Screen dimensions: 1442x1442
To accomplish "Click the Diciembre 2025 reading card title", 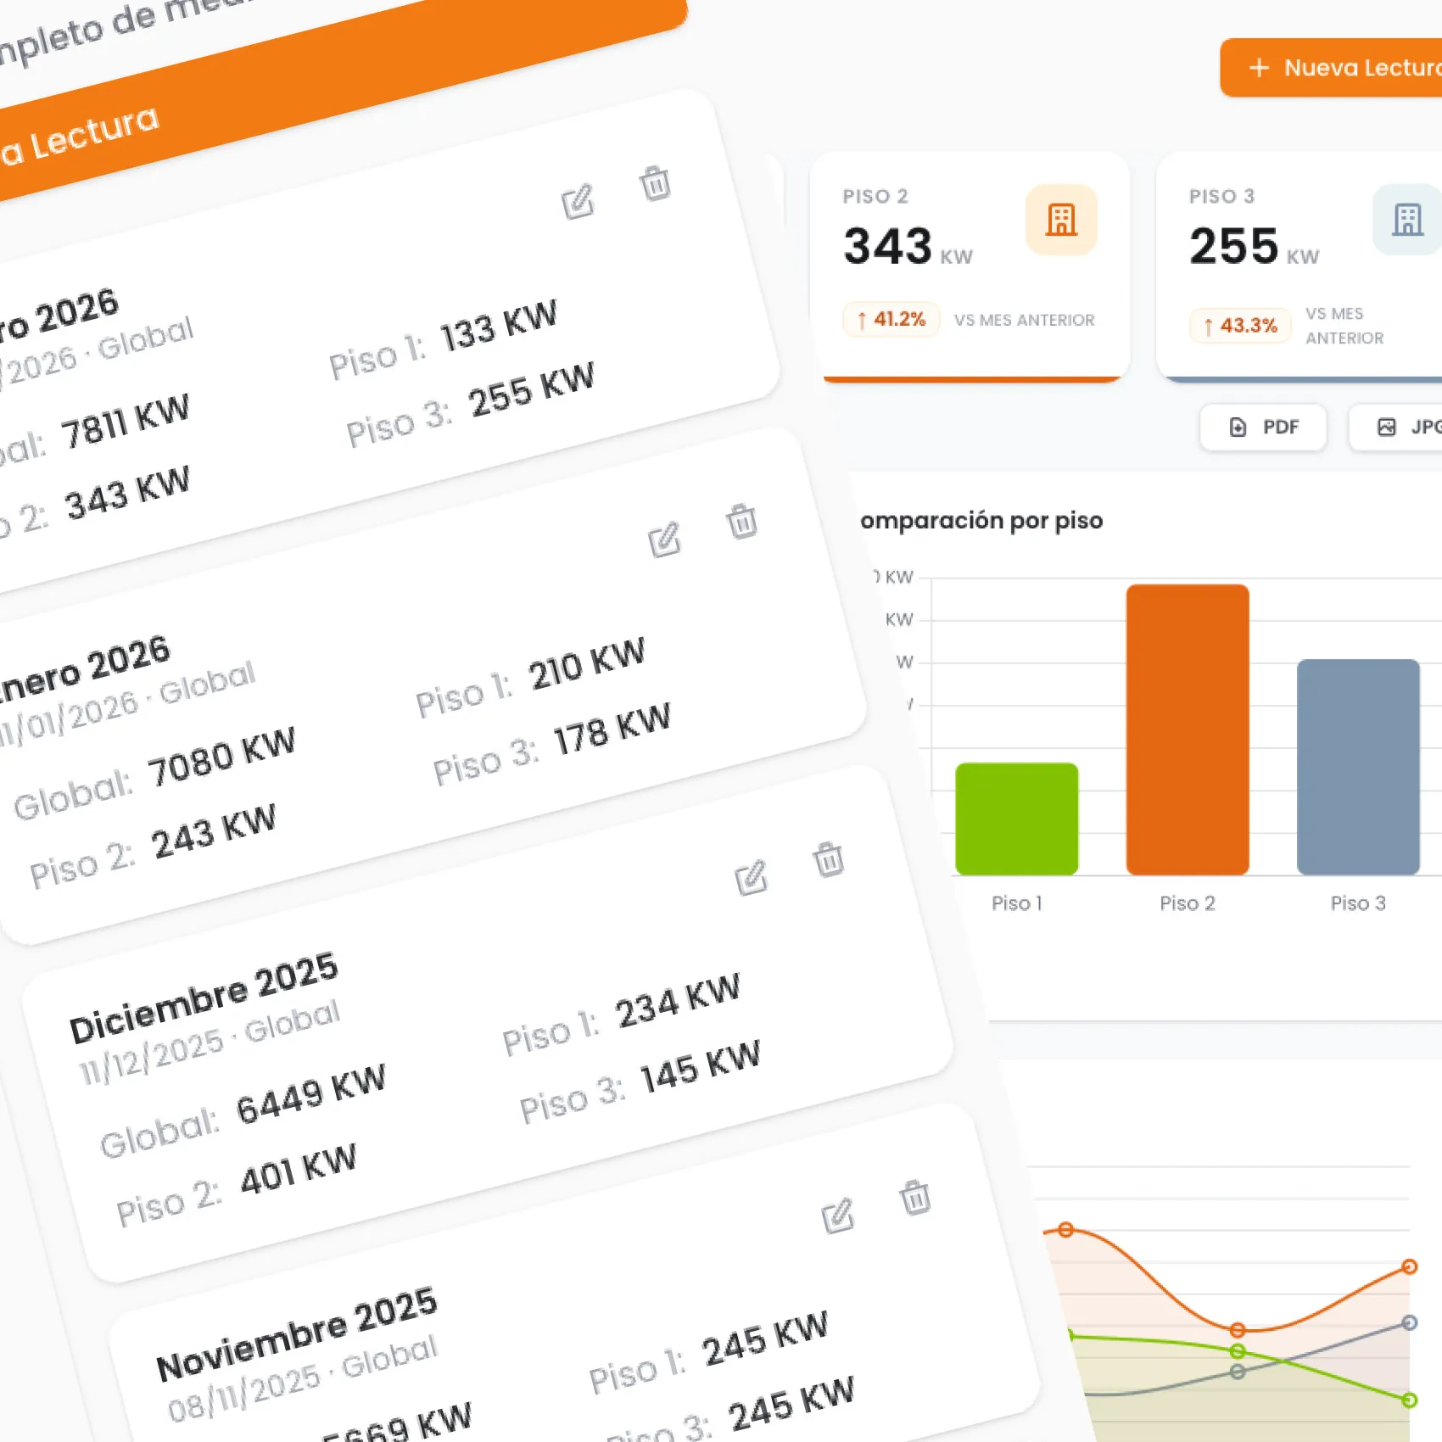I will (204, 998).
